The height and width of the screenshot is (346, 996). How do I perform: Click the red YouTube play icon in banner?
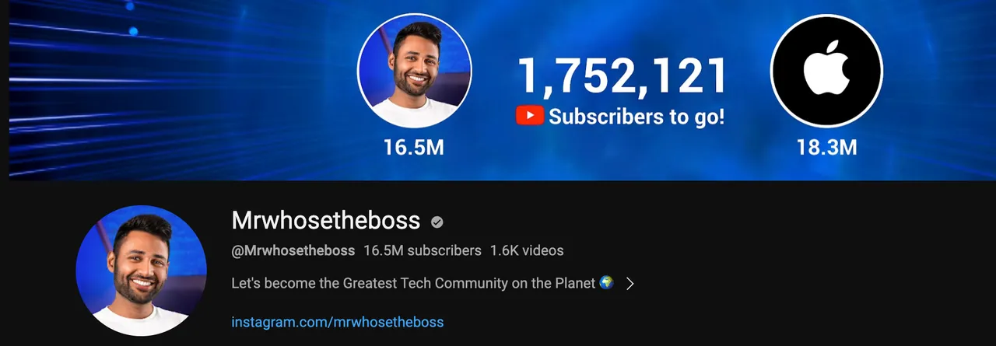(530, 117)
